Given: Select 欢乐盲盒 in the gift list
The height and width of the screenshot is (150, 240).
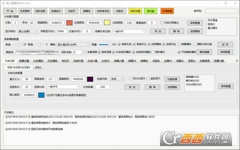Looking at the screenshot, I should (212, 20).
